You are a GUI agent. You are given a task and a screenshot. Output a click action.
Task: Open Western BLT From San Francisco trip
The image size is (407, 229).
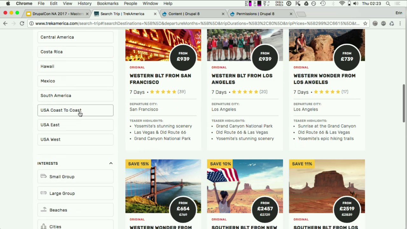tap(160, 79)
